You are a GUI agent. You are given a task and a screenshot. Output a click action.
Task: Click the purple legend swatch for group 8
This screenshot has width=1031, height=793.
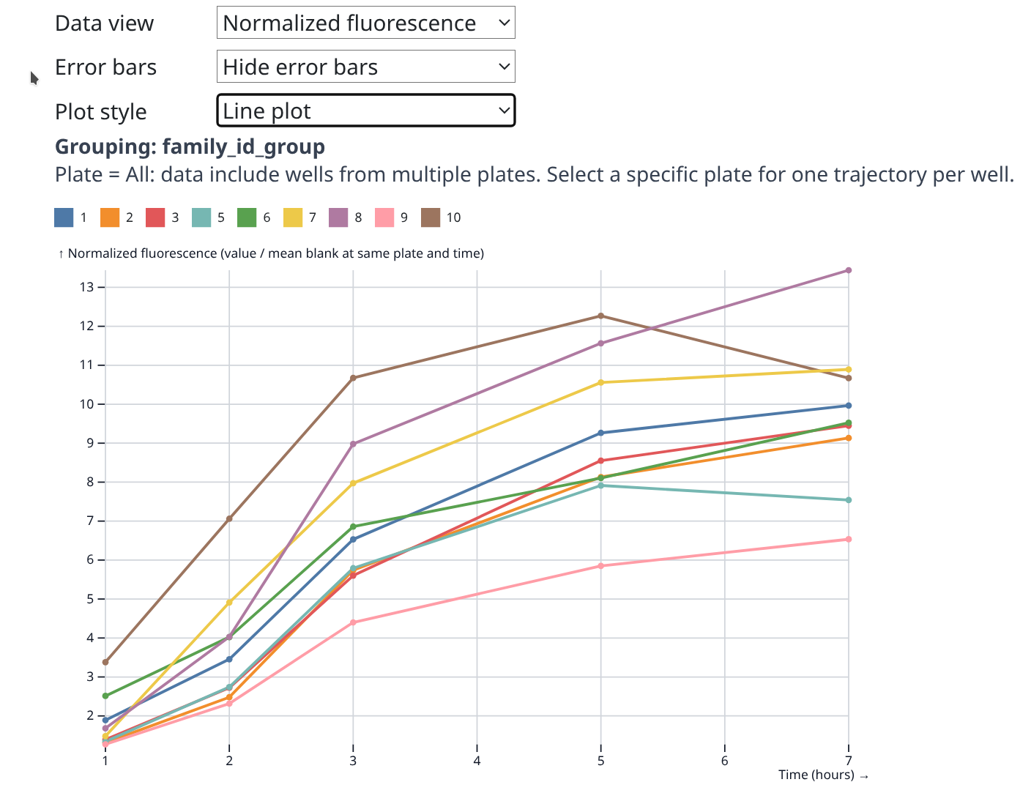(338, 217)
